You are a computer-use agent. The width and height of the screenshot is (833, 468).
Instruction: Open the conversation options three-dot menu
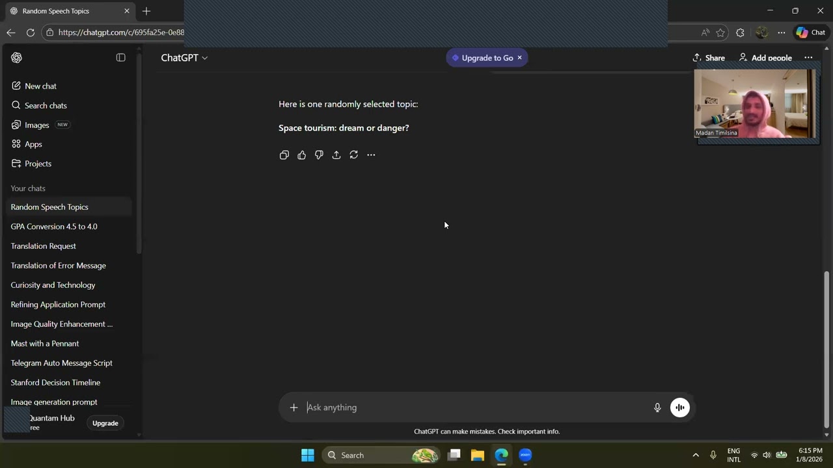tap(808, 58)
